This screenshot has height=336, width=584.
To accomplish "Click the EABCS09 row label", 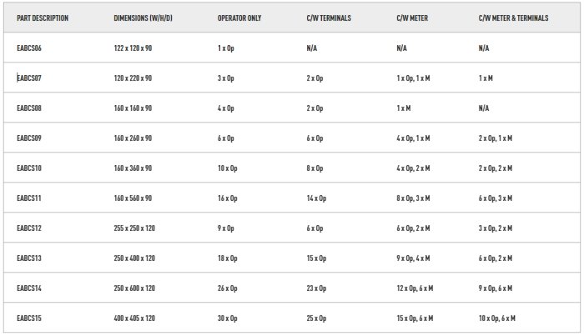I will pyautogui.click(x=29, y=138).
